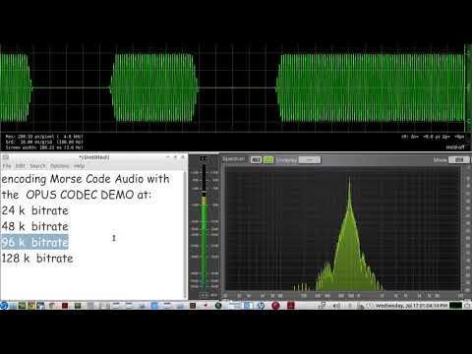Click the 'OPUS CODEC DEMO' text
The image size is (472, 354).
point(80,195)
